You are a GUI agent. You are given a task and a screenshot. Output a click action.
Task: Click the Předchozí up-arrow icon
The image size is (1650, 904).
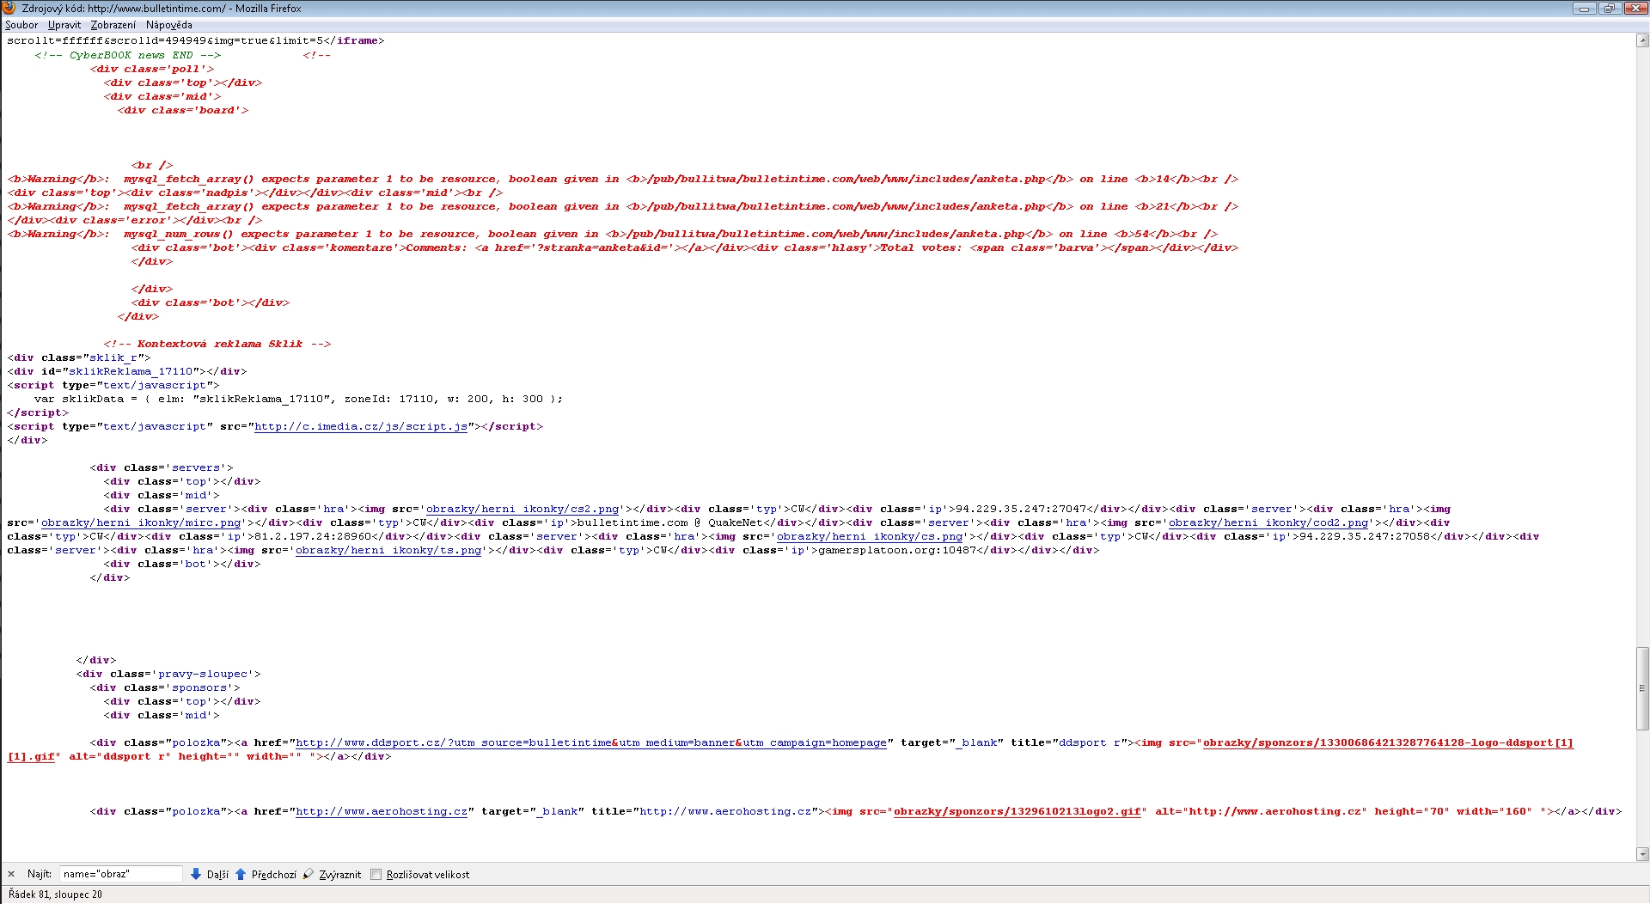pos(241,874)
